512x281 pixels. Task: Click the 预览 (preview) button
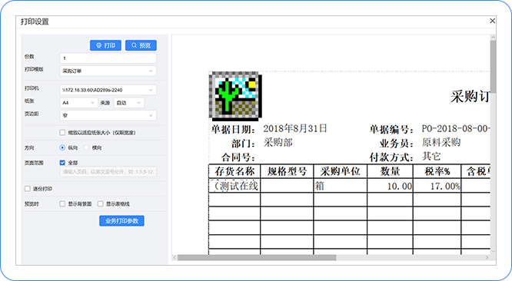pyautogui.click(x=141, y=45)
